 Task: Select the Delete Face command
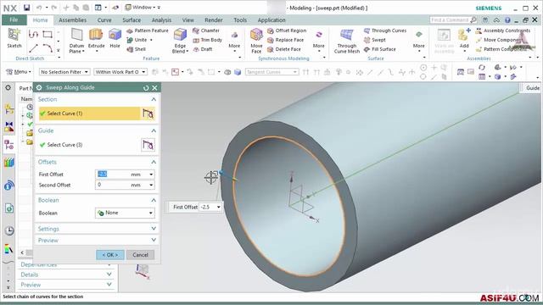(x=284, y=49)
